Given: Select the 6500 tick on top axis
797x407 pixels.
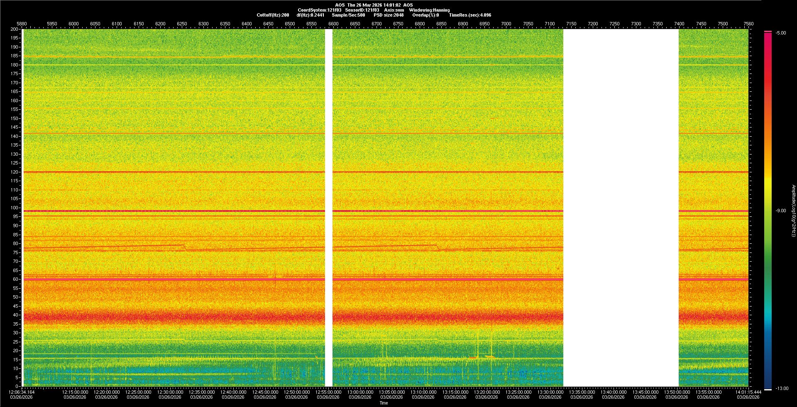Looking at the screenshot, I should tap(290, 24).
